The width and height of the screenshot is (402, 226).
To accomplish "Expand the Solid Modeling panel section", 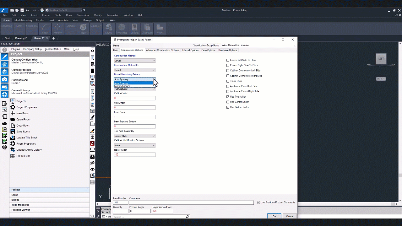I will (20, 205).
